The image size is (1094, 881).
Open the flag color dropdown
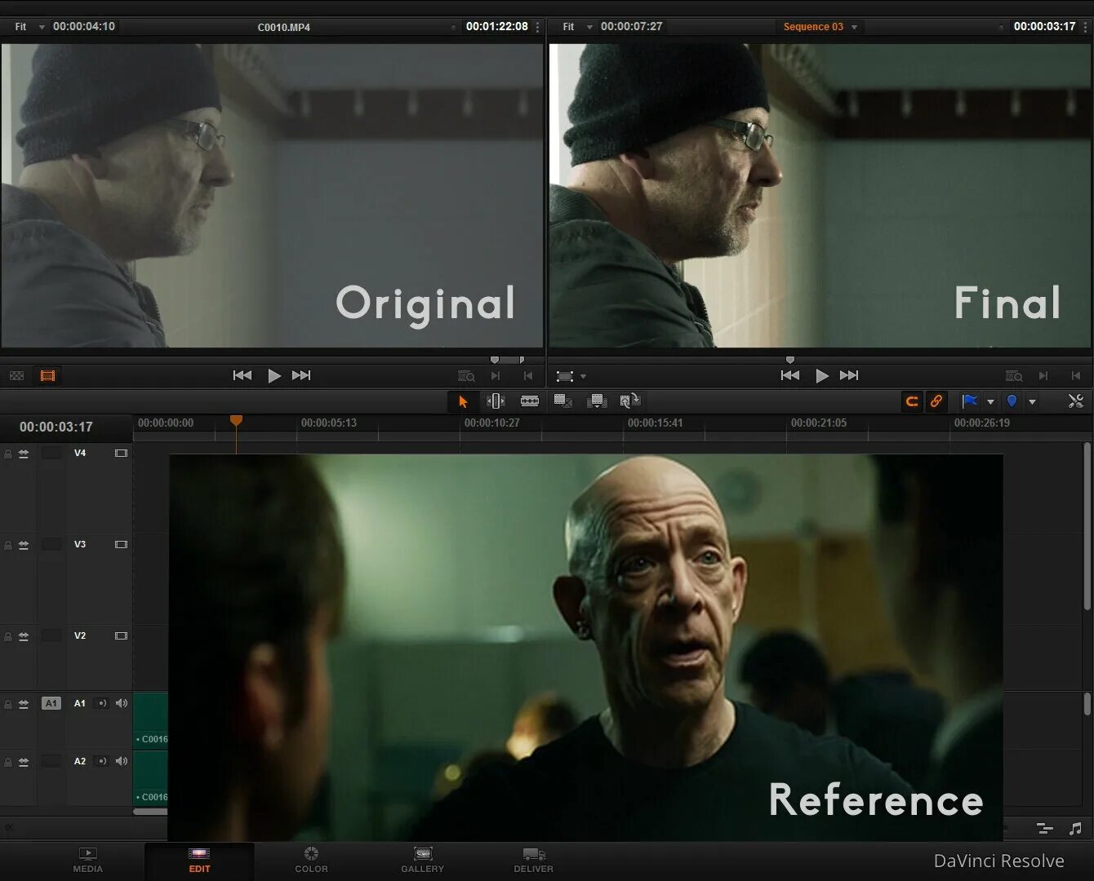(990, 401)
